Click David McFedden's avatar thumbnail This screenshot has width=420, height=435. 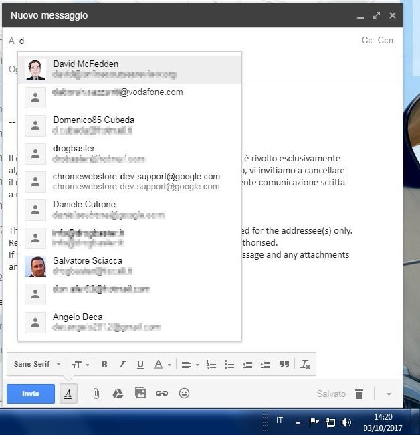click(x=35, y=70)
